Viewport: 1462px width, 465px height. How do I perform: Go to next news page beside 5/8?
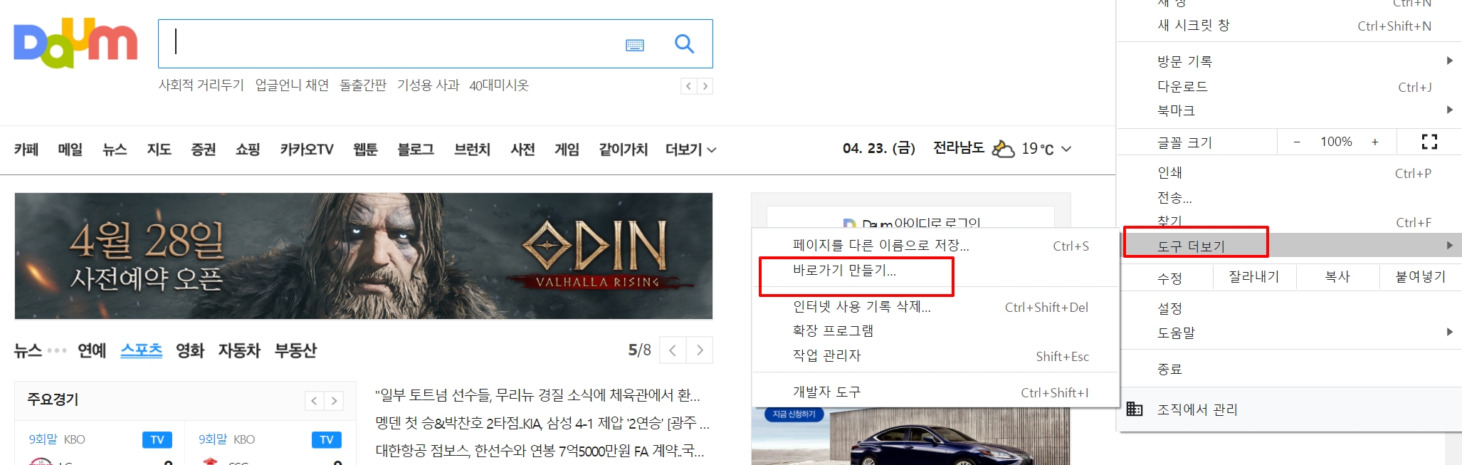(700, 350)
